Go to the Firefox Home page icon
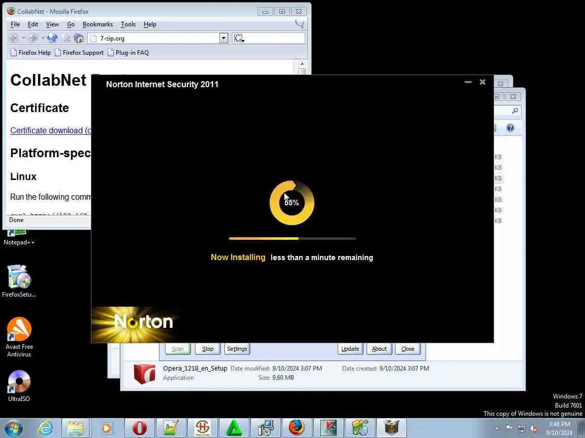 coord(78,38)
